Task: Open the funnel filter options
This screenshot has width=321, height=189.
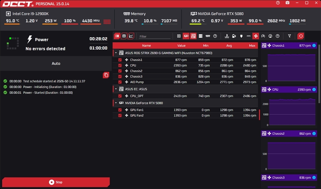Action: (x=289, y=36)
